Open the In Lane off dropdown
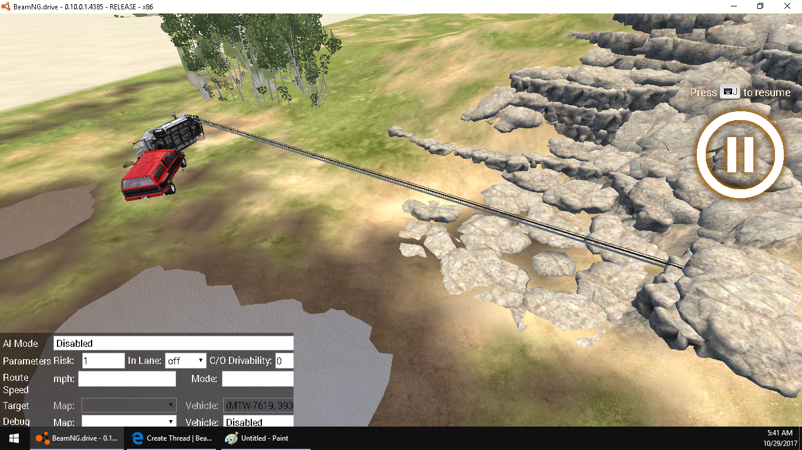Image resolution: width=802 pixels, height=450 pixels. click(x=186, y=361)
